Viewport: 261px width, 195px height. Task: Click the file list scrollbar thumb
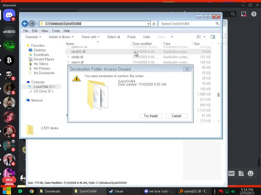click(x=218, y=95)
